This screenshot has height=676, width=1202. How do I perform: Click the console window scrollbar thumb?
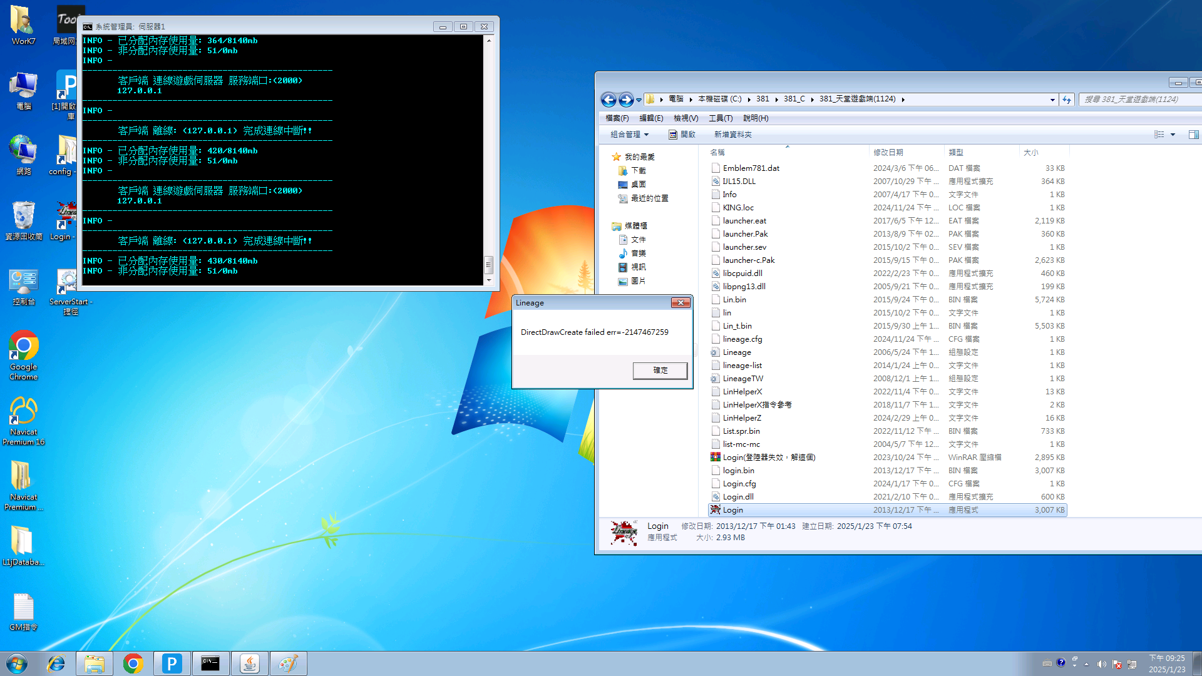[x=489, y=265]
